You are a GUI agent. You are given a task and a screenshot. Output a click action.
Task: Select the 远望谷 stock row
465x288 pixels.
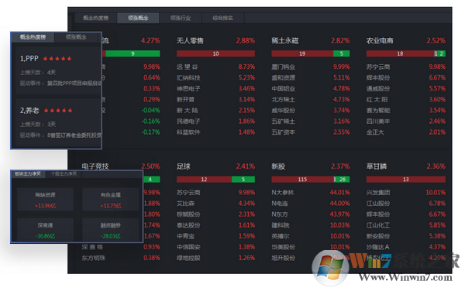click(x=215, y=67)
